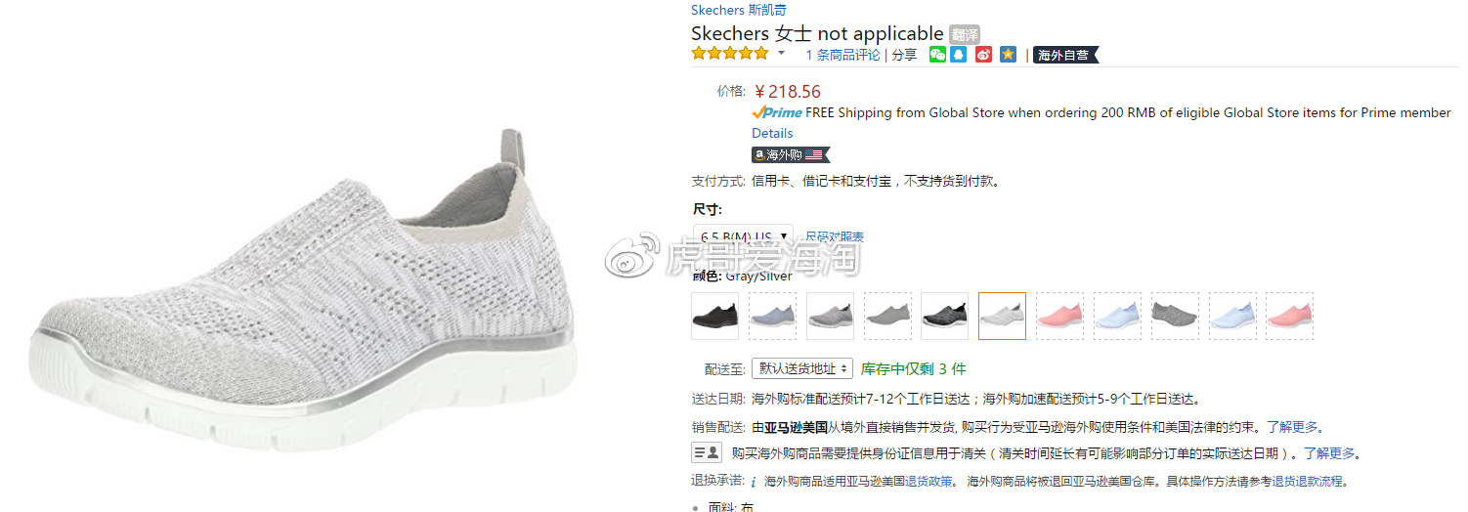Share product via QQ icon

pos(959,55)
